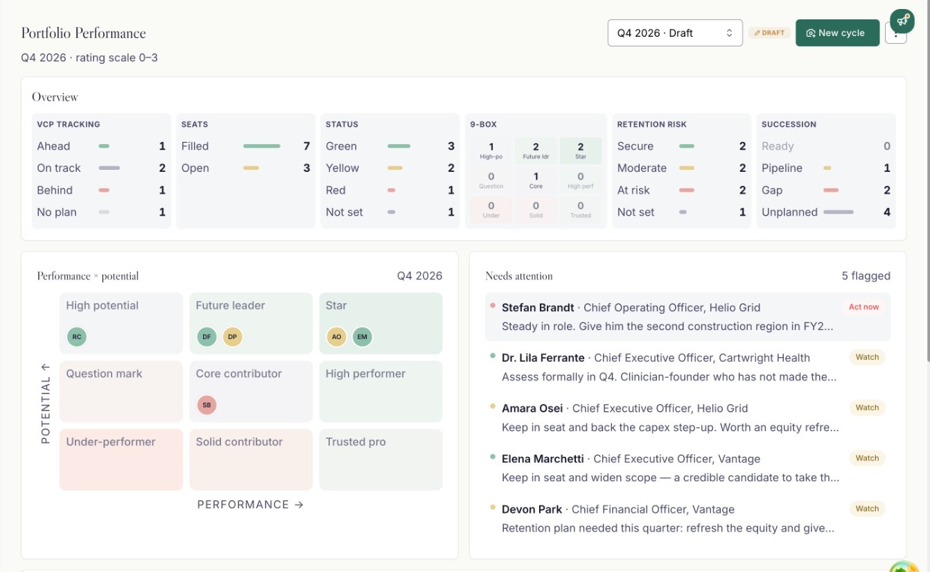The width and height of the screenshot is (930, 572).
Task: Select the Star cell in overview 9-box
Action: [x=581, y=150]
